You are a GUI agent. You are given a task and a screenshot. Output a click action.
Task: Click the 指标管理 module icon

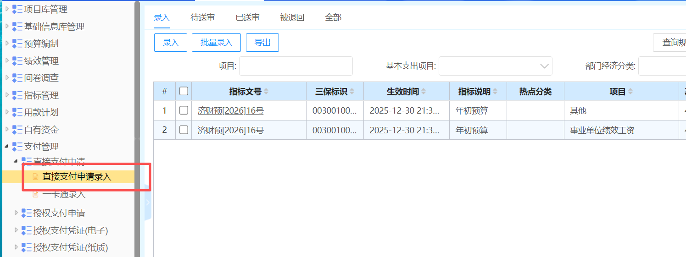click(17, 95)
